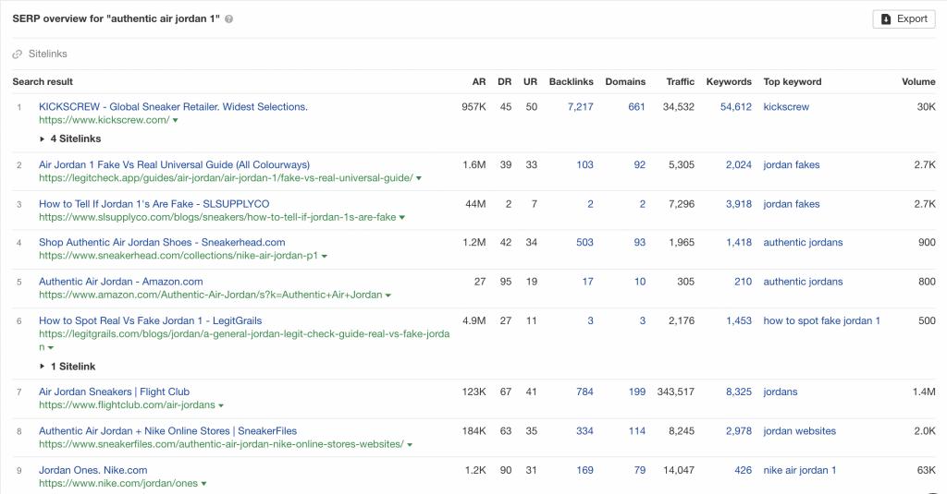Screen dimensions: 947x494
Task: Open dropdown arrow next to sneakerhead.com URL
Action: (x=325, y=257)
